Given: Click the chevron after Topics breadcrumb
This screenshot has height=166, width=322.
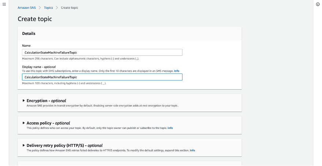Looking at the screenshot, I should pos(57,8).
